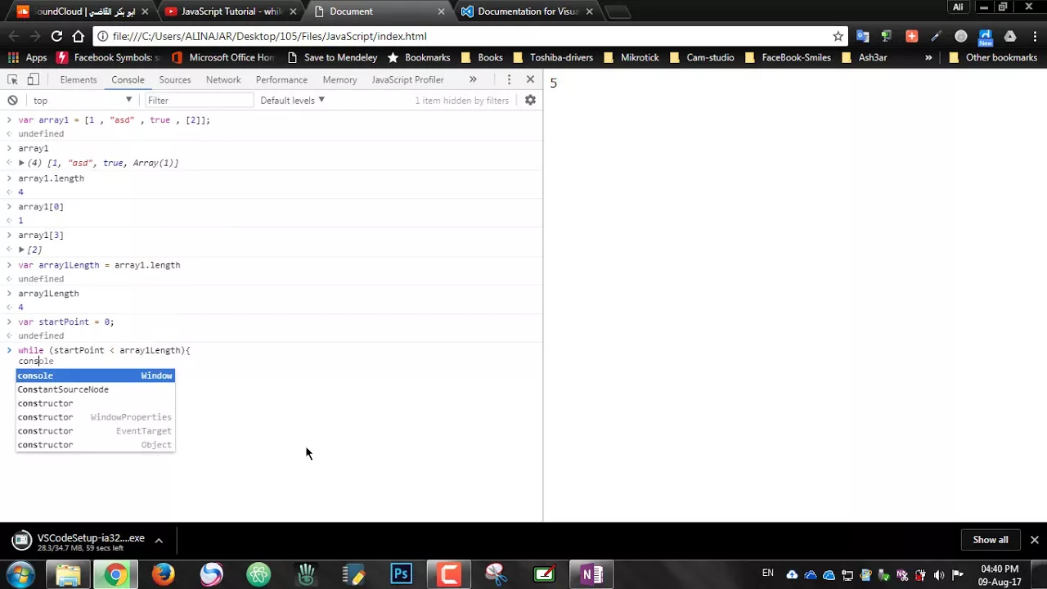
Task: Click the address bar URL
Action: [x=270, y=36]
